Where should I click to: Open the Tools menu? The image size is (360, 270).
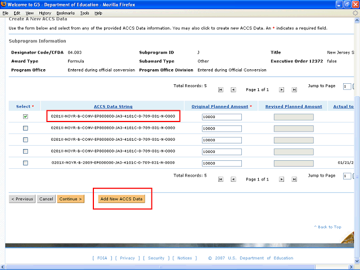click(x=84, y=13)
